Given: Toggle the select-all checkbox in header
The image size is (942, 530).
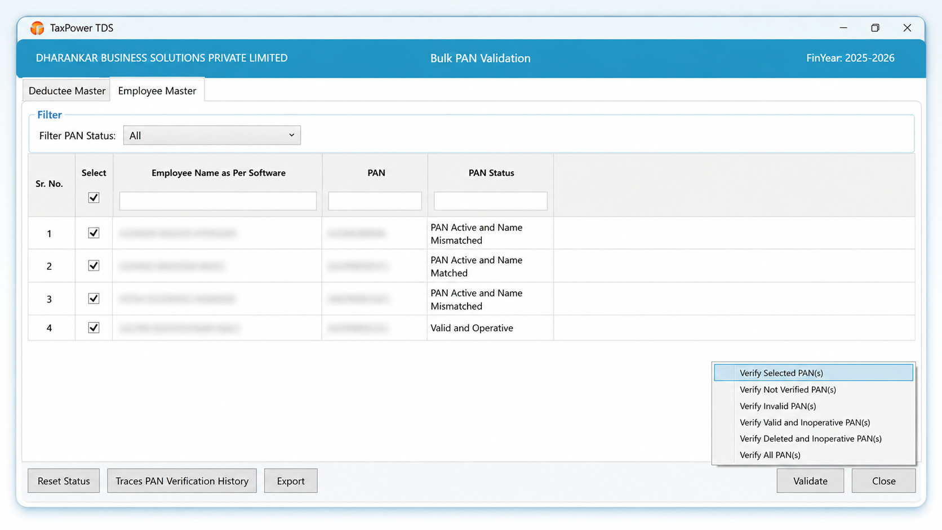Looking at the screenshot, I should (x=94, y=198).
